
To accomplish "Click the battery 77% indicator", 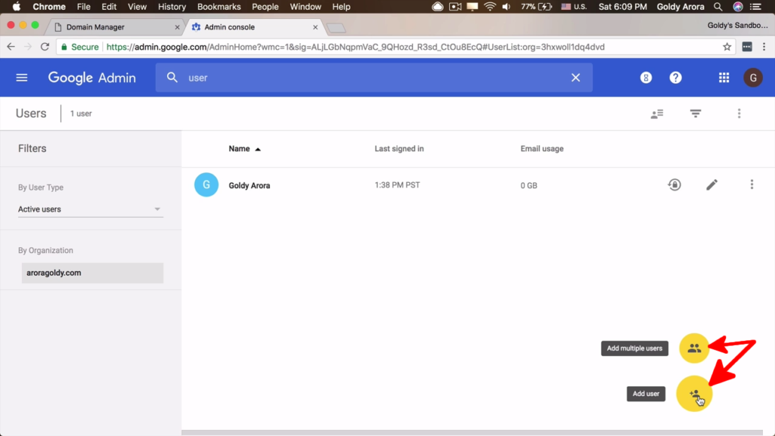I will [536, 7].
